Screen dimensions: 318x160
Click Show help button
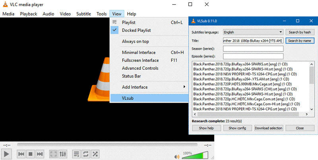(206, 128)
